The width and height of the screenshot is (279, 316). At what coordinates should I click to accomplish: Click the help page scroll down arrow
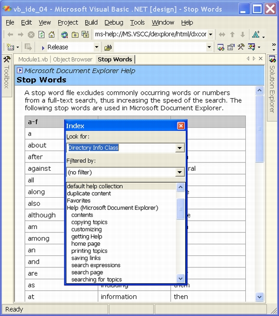[x=260, y=297]
